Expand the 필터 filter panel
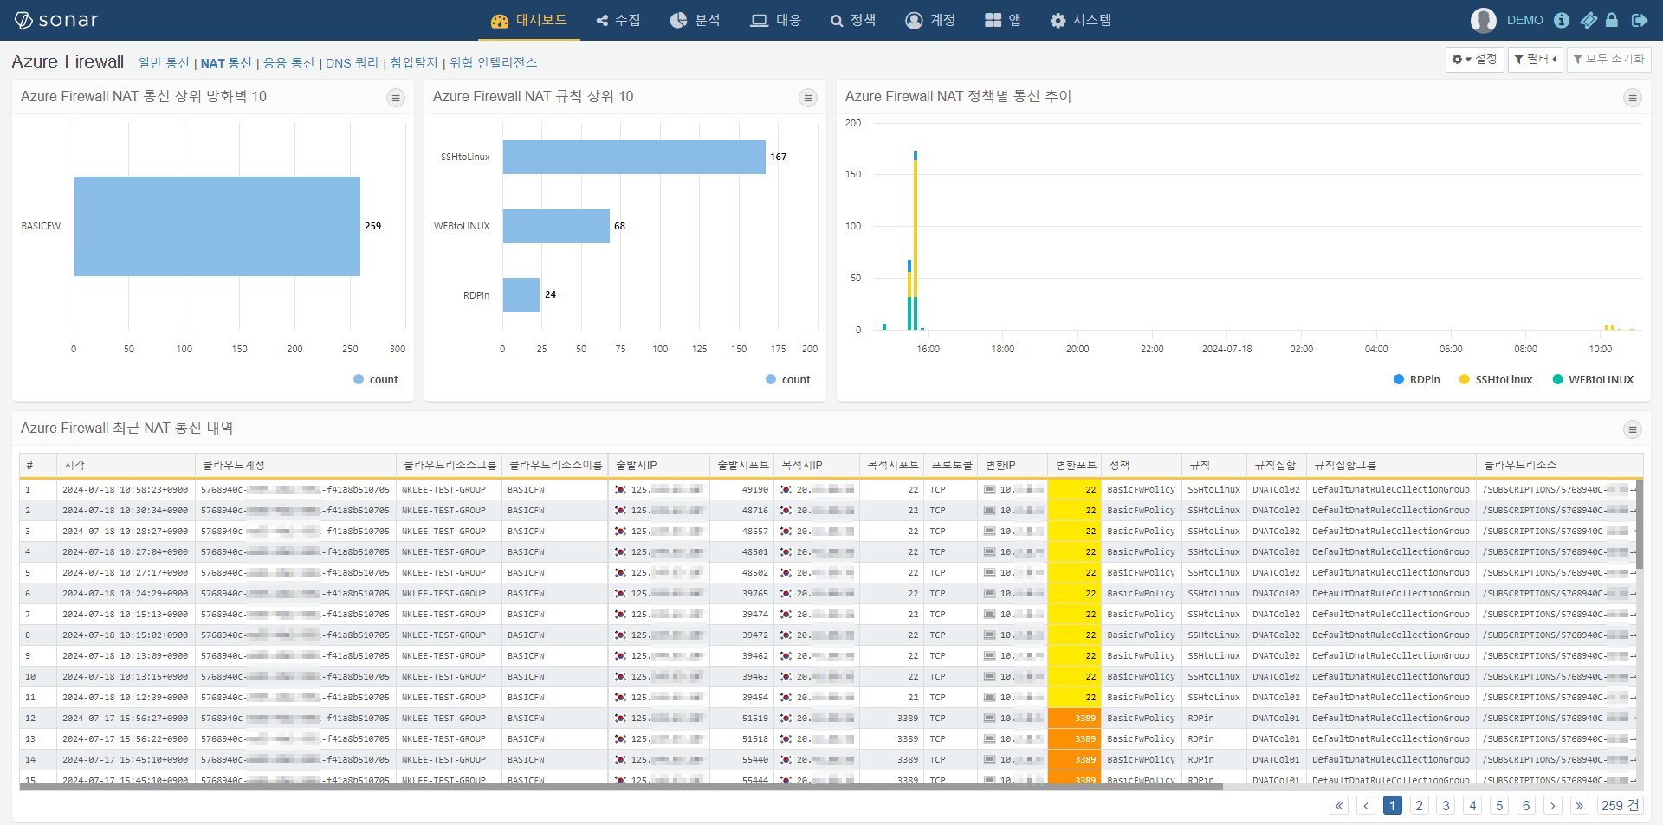The image size is (1663, 825). pyautogui.click(x=1536, y=59)
